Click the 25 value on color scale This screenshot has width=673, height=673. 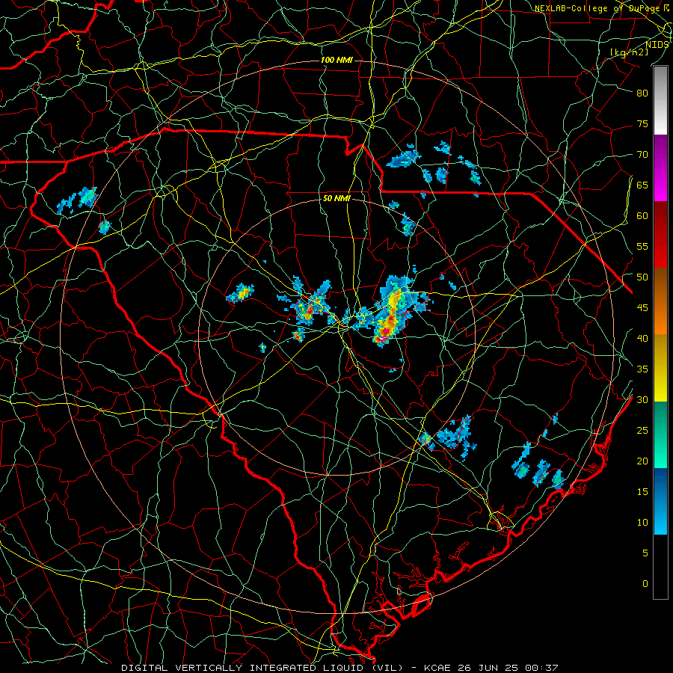pyautogui.click(x=642, y=431)
